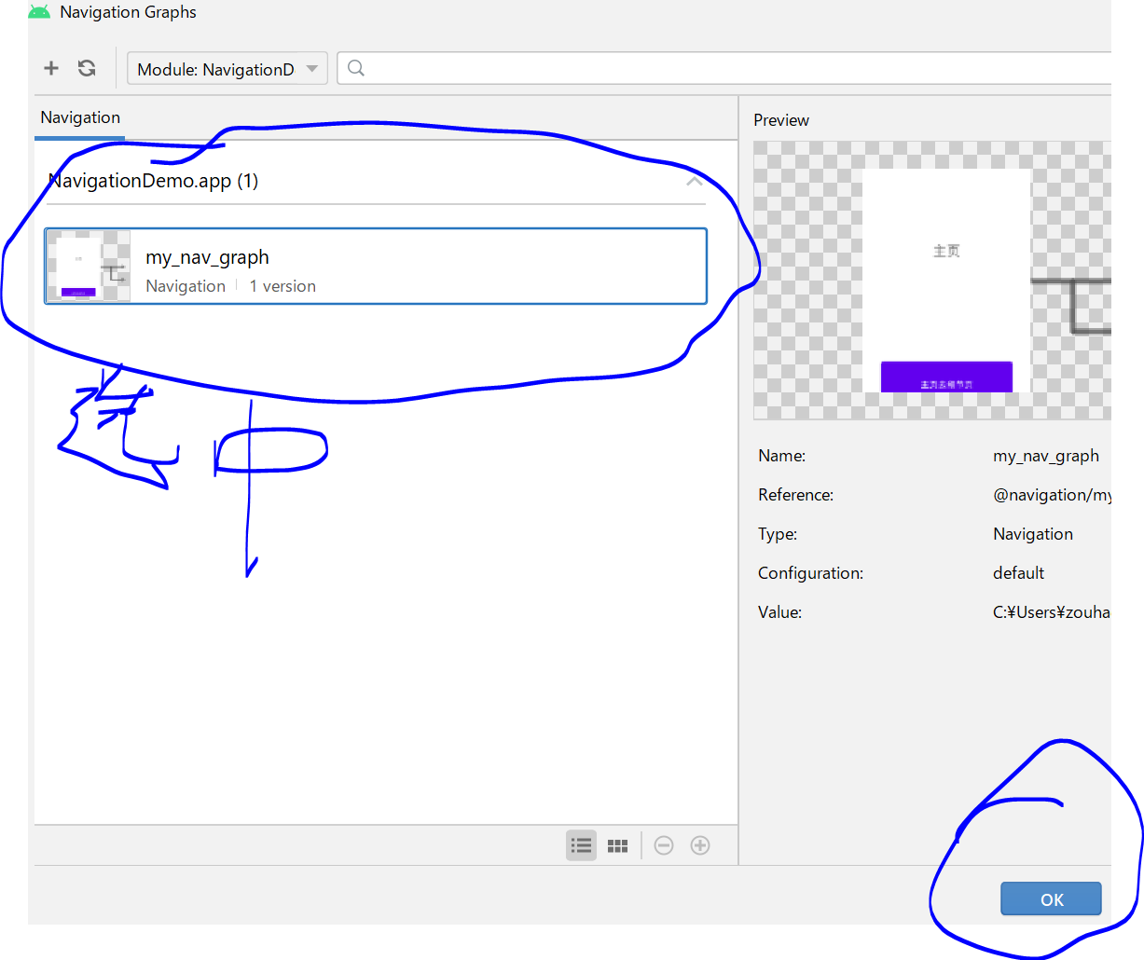The width and height of the screenshot is (1144, 960).
Task: Click the '1 version' text
Action: coord(283,286)
